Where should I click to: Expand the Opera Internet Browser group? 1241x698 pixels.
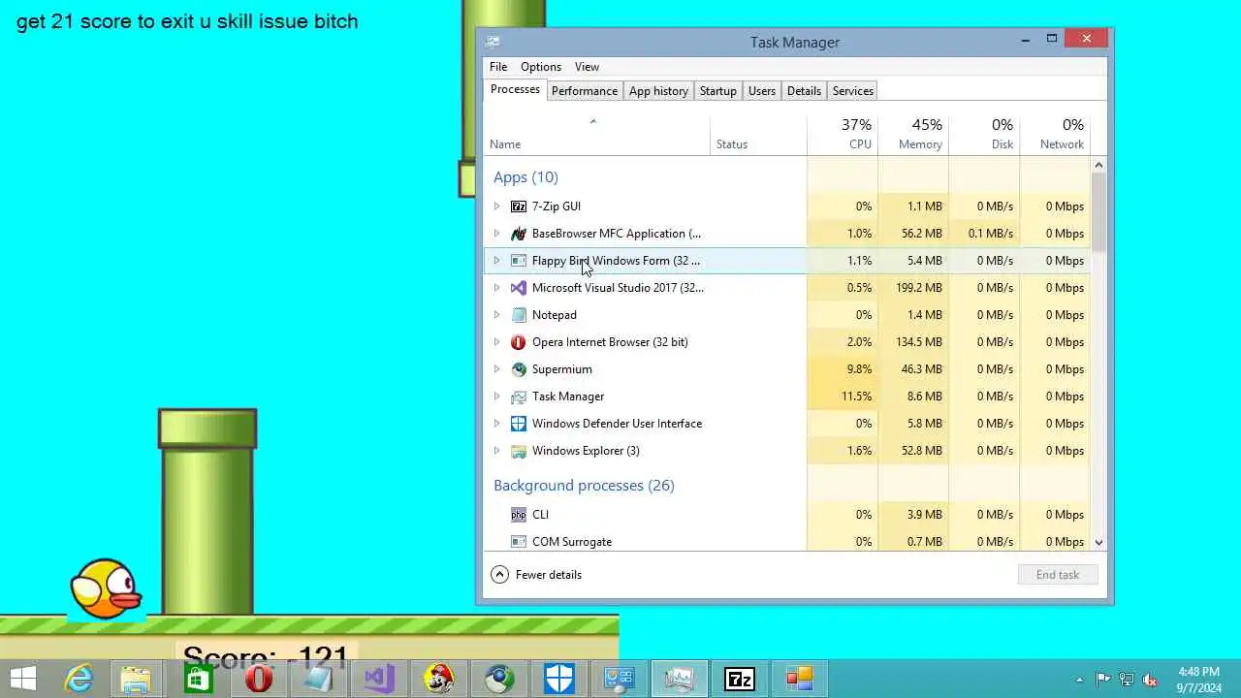click(497, 342)
